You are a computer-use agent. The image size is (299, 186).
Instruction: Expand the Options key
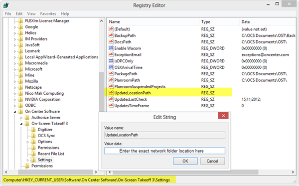(x=27, y=142)
